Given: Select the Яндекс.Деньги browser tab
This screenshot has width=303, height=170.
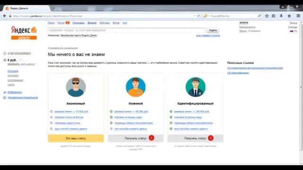Looking at the screenshot, I should click(26, 8).
